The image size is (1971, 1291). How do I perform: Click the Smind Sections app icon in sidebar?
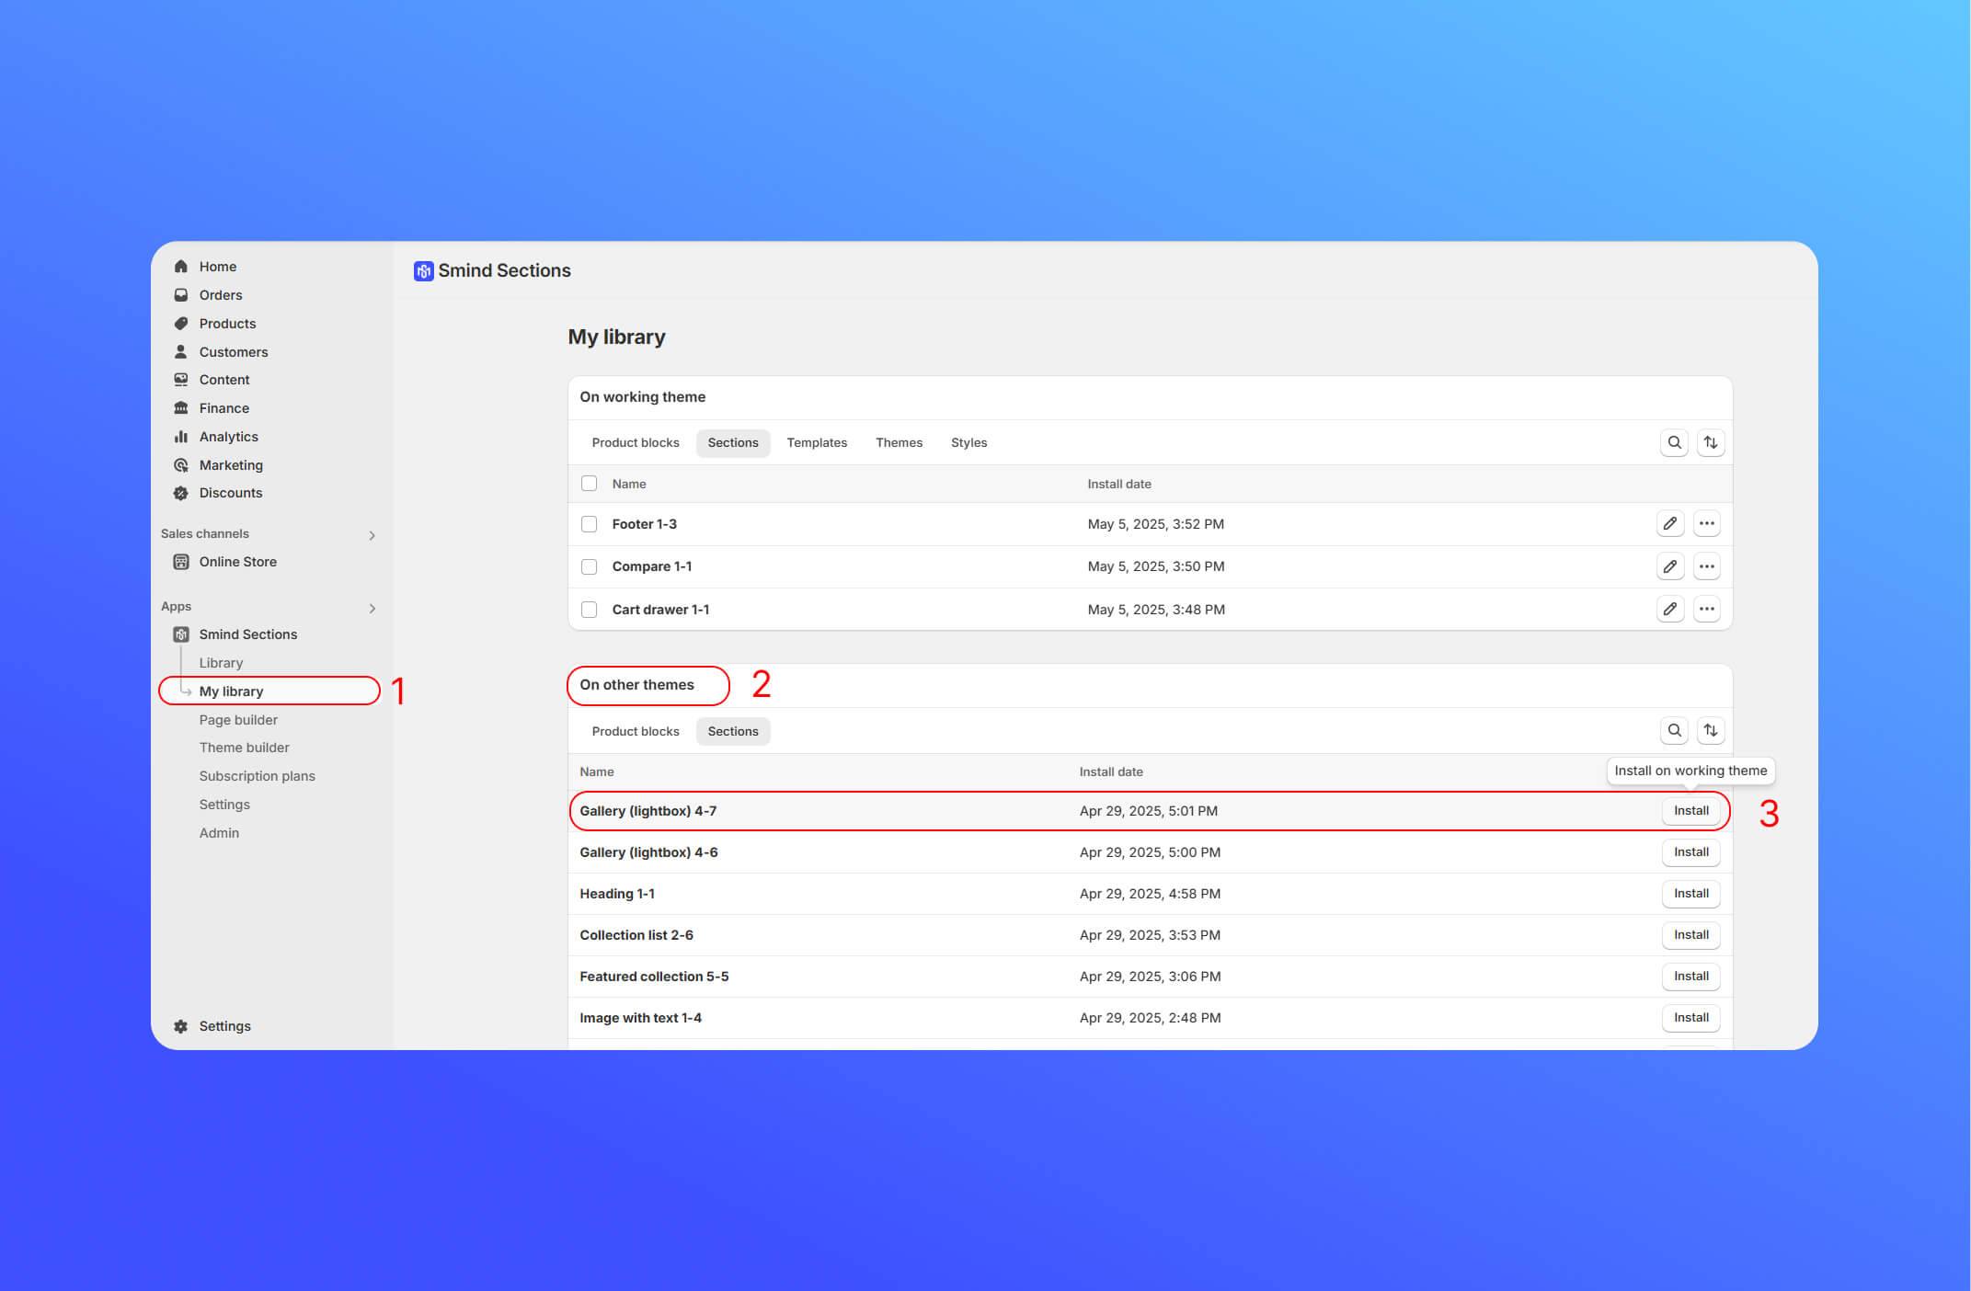181,634
